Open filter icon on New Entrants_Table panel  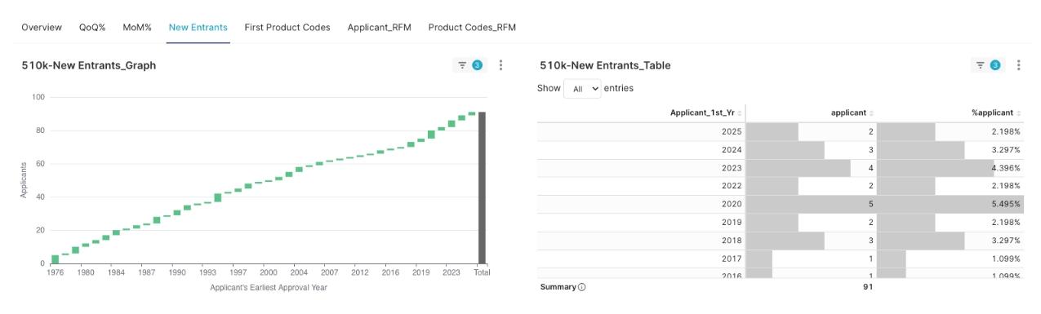click(986, 65)
